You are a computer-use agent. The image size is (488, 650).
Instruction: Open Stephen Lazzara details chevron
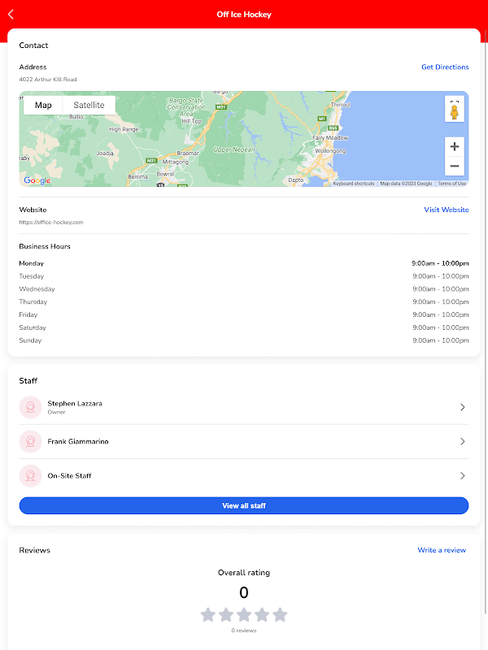click(x=462, y=407)
